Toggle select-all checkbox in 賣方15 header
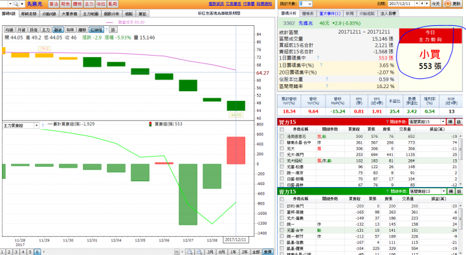The width and height of the screenshot is (466, 255). [282, 199]
